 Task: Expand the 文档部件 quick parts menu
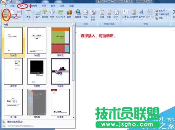click(134, 15)
